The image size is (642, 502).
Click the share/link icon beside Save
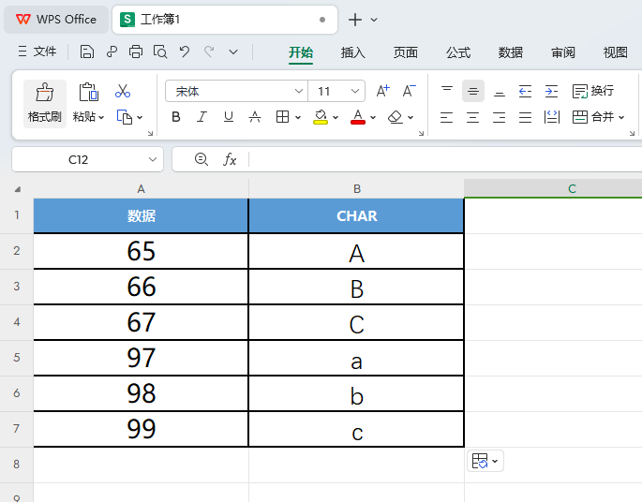click(112, 52)
